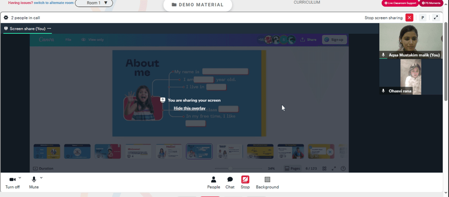Select page 2 thumbnail in Canva

[x=77, y=151]
